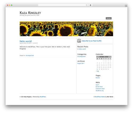
Task: Click Kaza Kingsley in footer copyright
Action: coord(28,97)
